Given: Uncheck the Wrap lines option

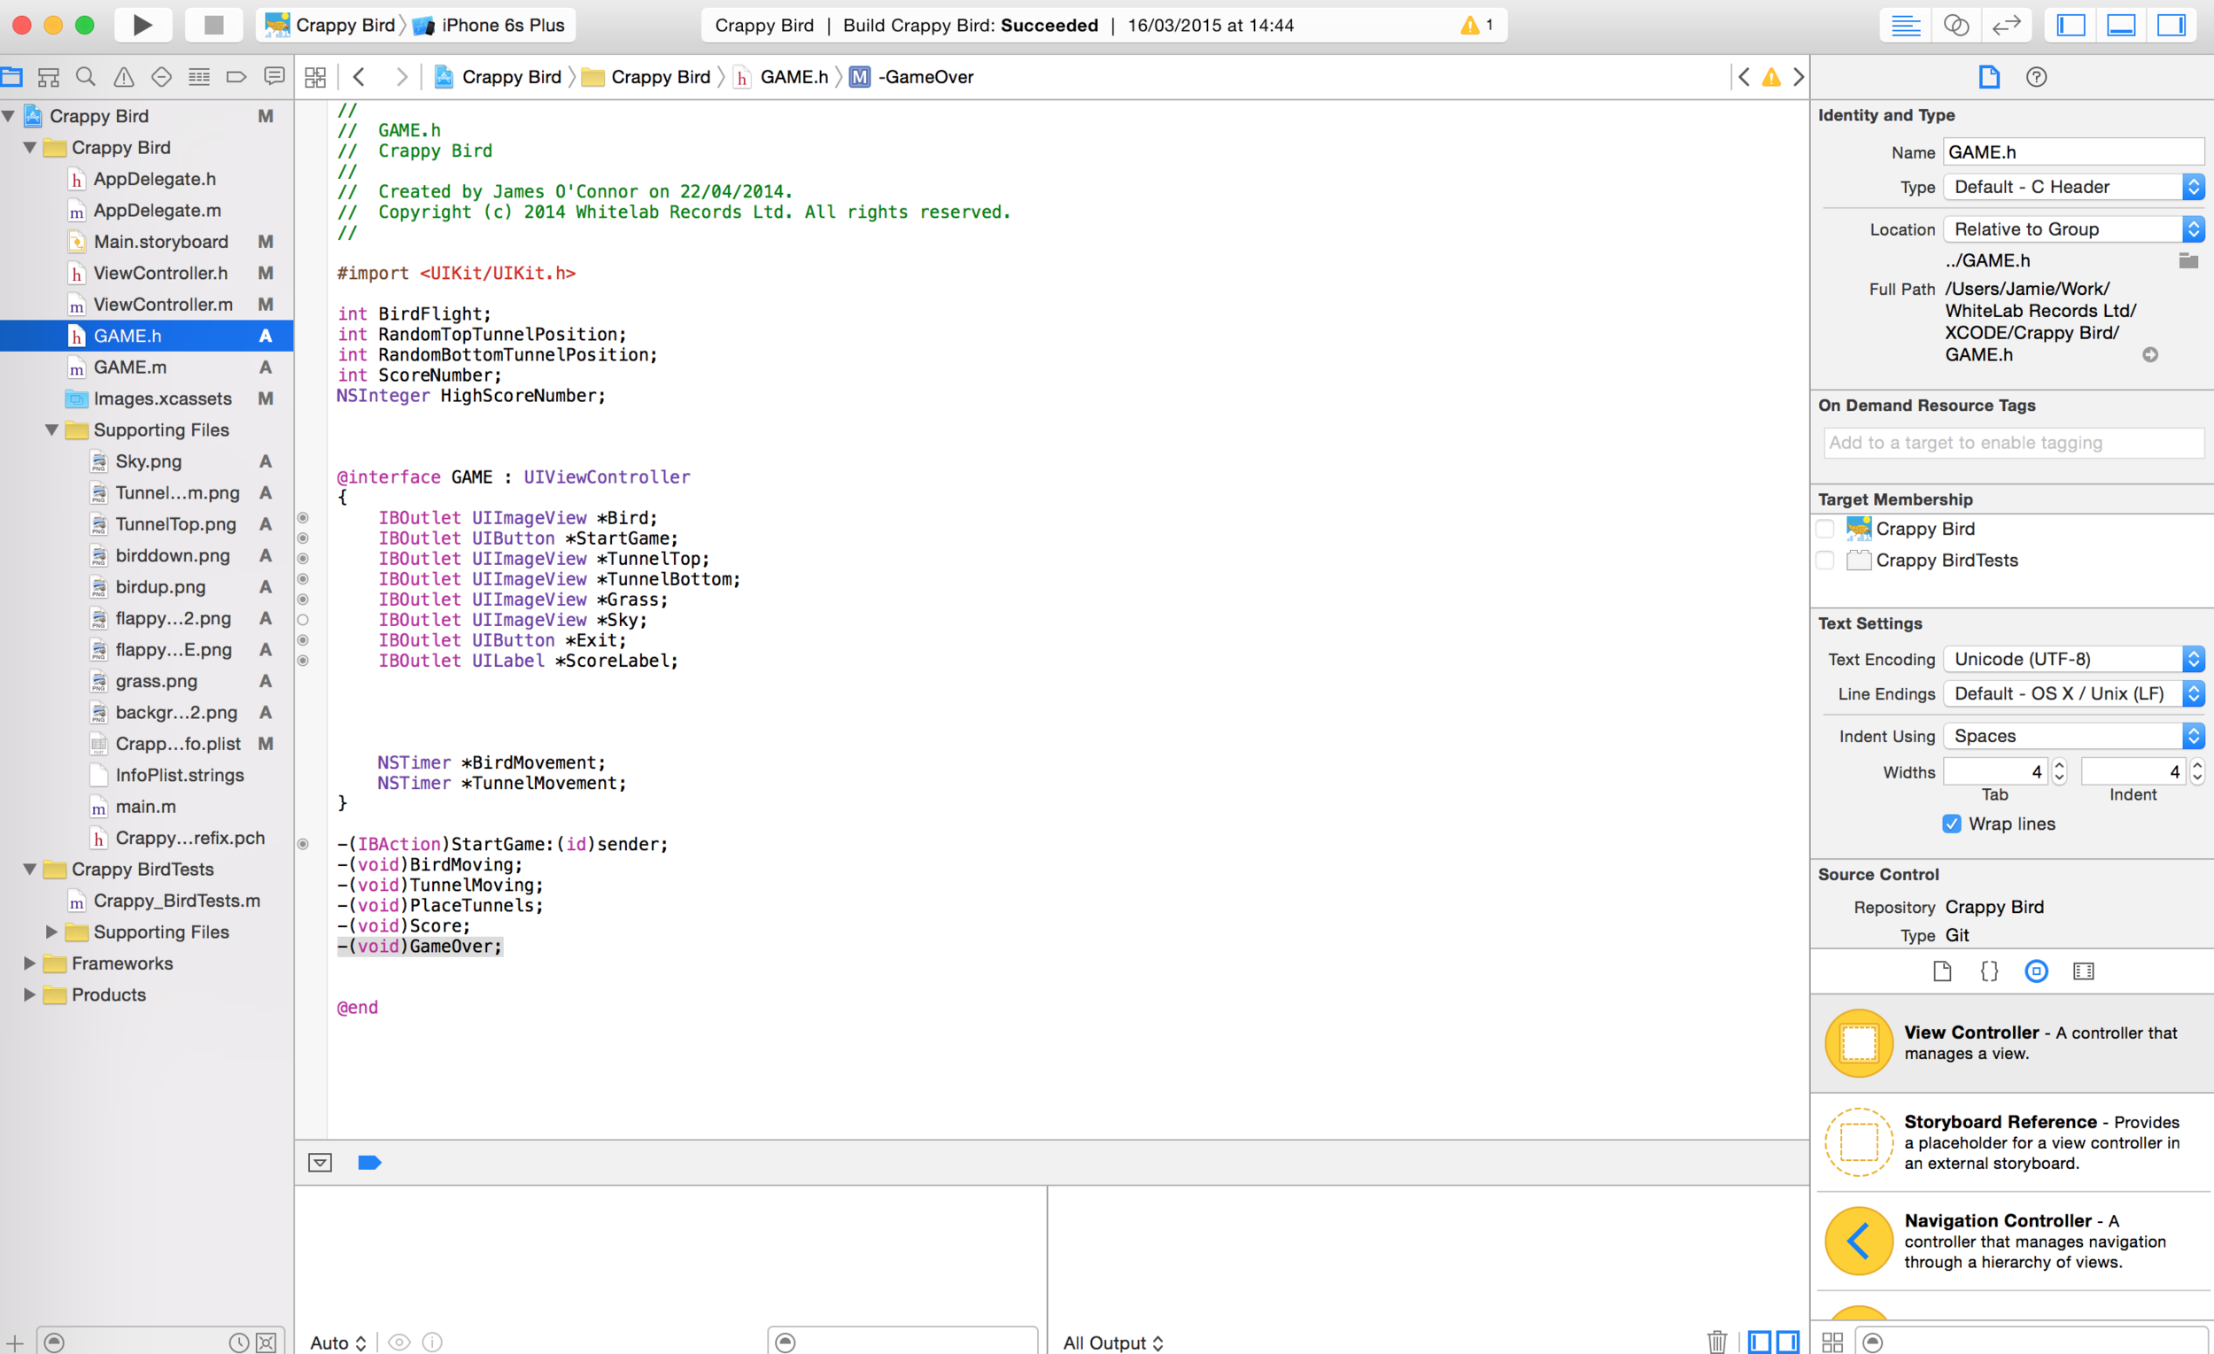Looking at the screenshot, I should (x=1952, y=824).
